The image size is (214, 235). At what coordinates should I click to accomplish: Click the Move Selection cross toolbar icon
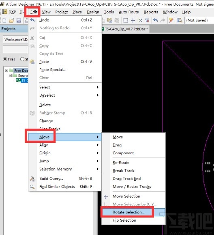(133, 20)
